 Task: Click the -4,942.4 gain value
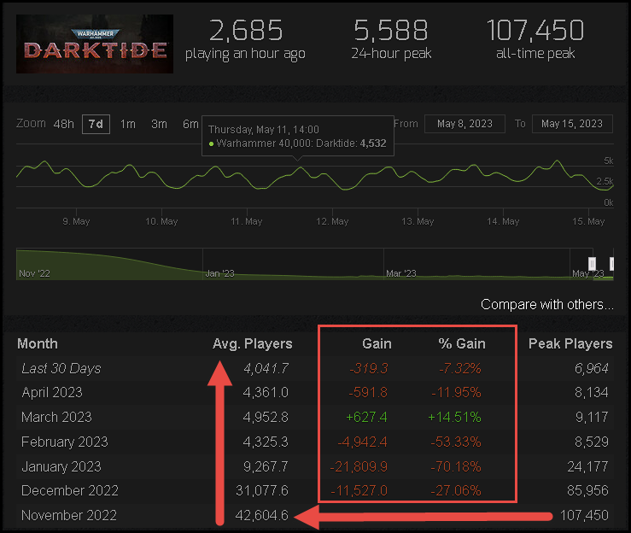coord(363,442)
